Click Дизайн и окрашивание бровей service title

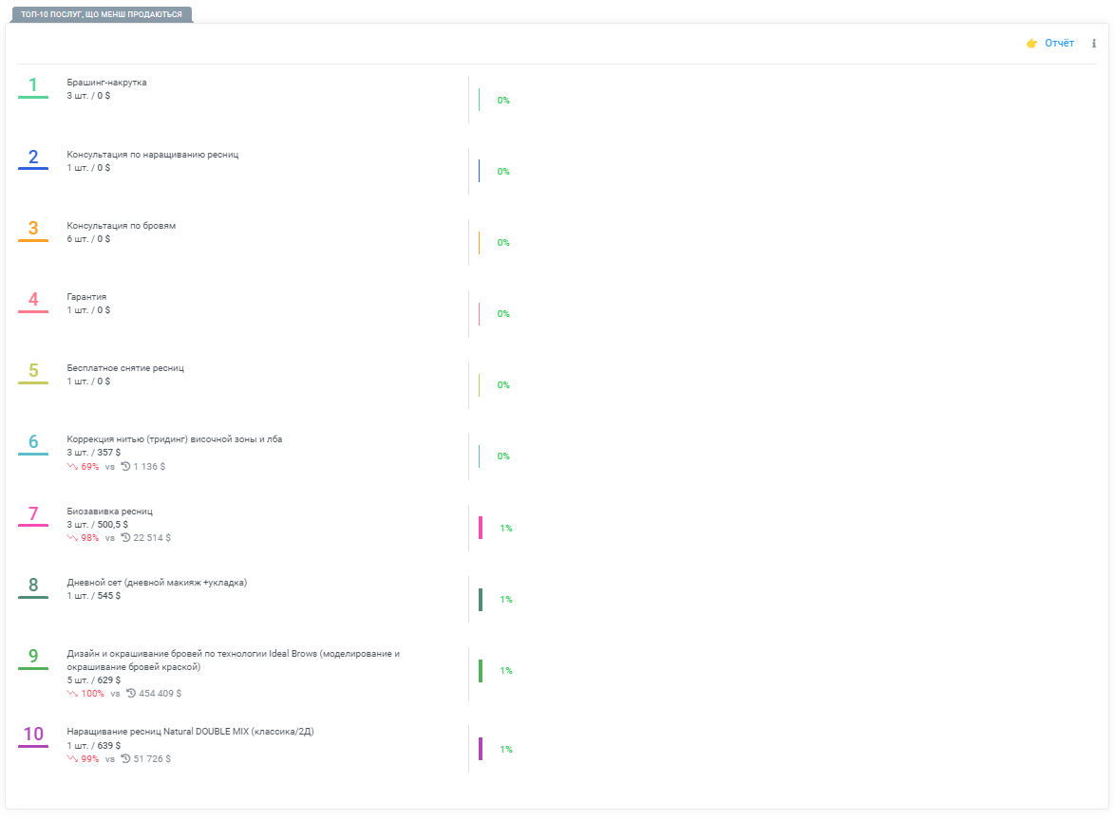(233, 660)
